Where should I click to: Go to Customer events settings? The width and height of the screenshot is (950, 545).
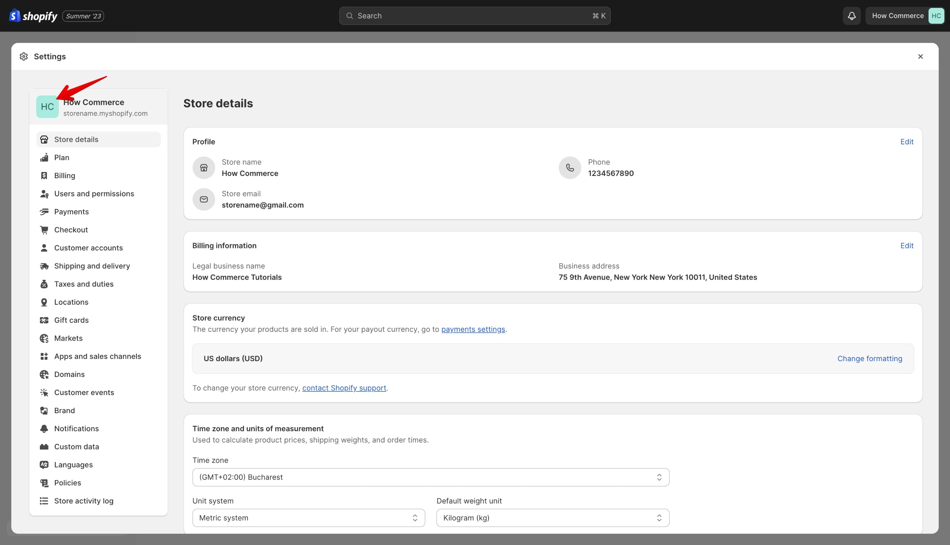(99, 392)
